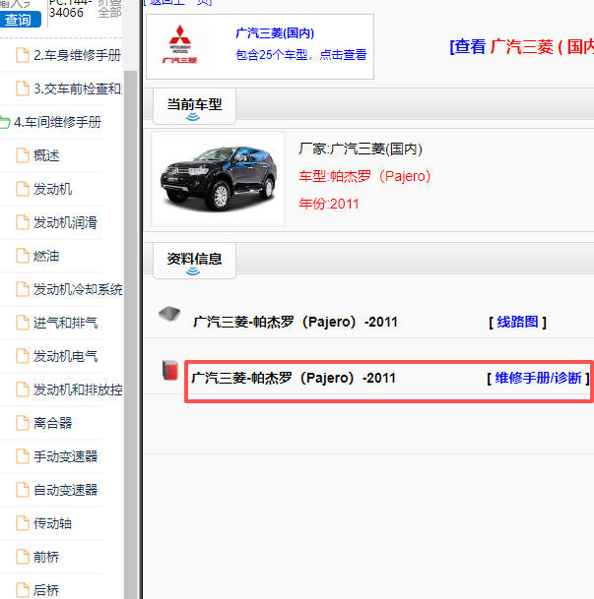Click the page icon beside 发动机
594x599 pixels.
click(23, 189)
